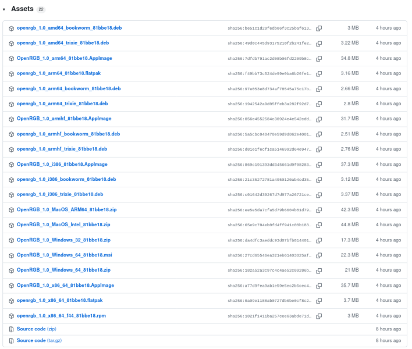Image resolution: width=412 pixels, height=349 pixels.
Task: Download openrgb_1.0_arm64_81bbe18.flatpak
Action: [x=59, y=73]
